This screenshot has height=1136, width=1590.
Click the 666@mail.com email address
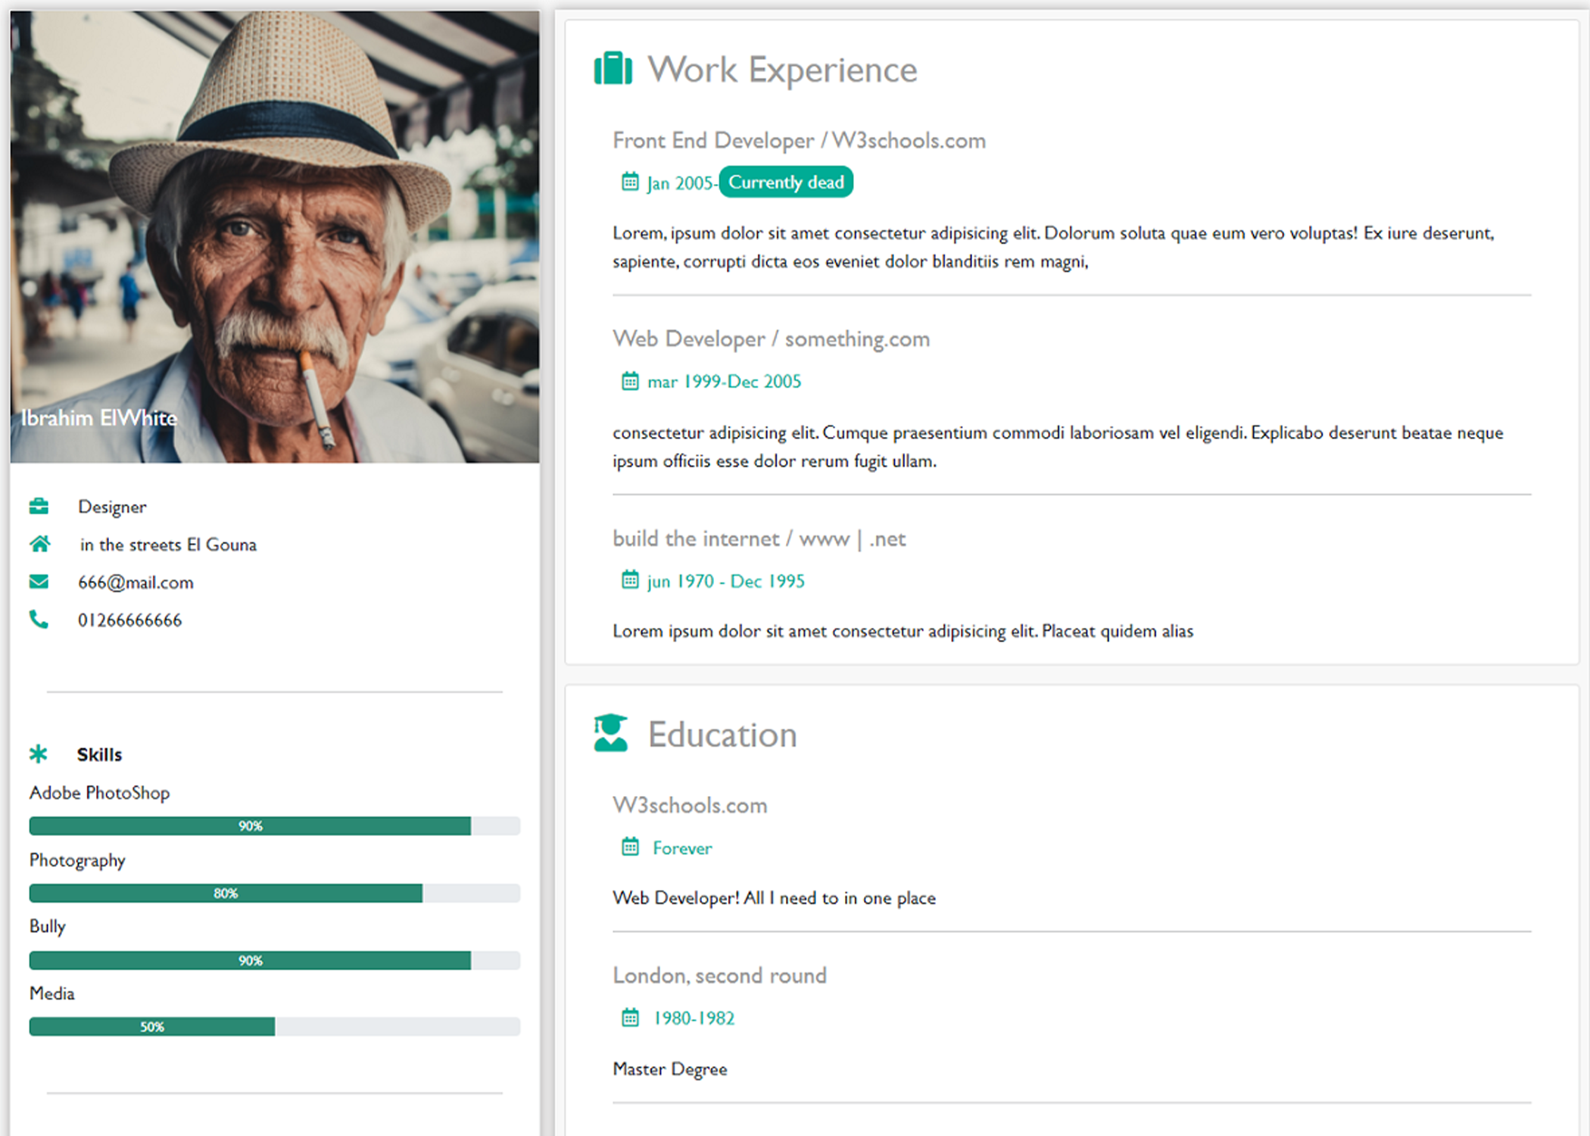point(136,582)
